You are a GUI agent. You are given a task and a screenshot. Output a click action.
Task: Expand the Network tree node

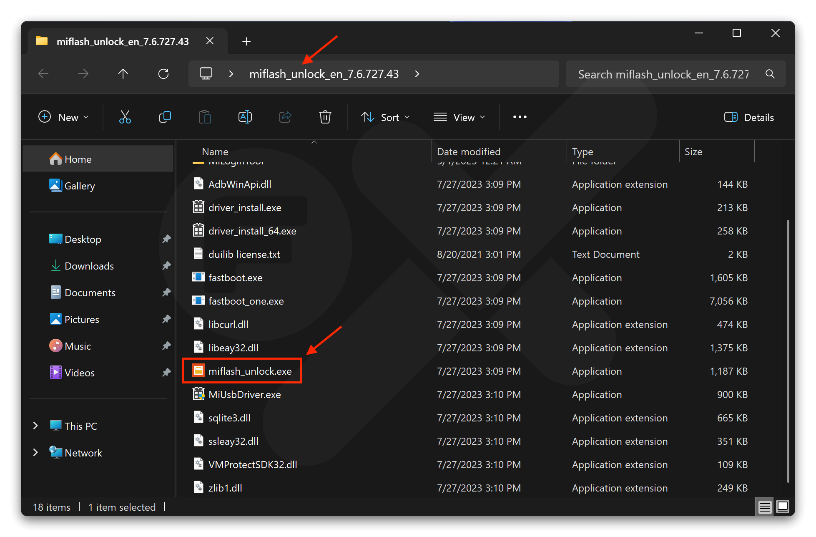(x=35, y=452)
